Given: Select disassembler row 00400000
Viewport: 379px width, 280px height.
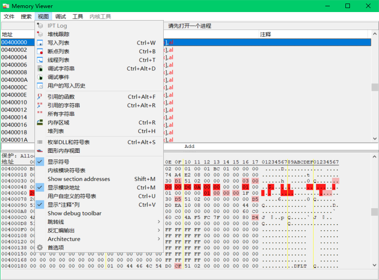Looking at the screenshot, I should click(186, 42).
